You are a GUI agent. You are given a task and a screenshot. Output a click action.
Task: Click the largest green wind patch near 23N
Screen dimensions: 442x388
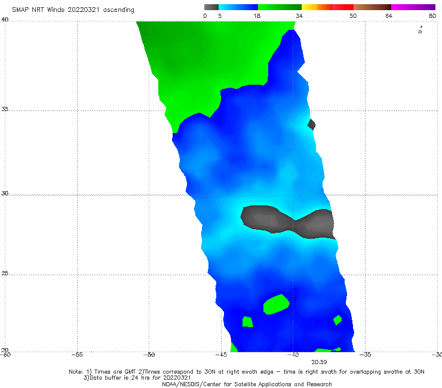click(276, 304)
